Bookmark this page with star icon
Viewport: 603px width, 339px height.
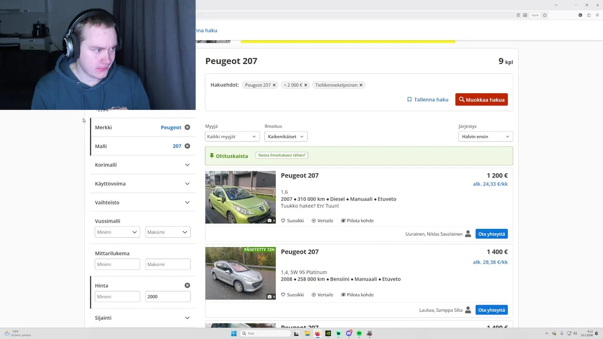(x=545, y=15)
